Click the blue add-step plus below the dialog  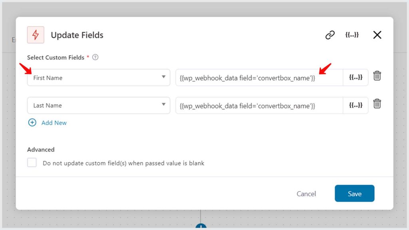(x=201, y=226)
